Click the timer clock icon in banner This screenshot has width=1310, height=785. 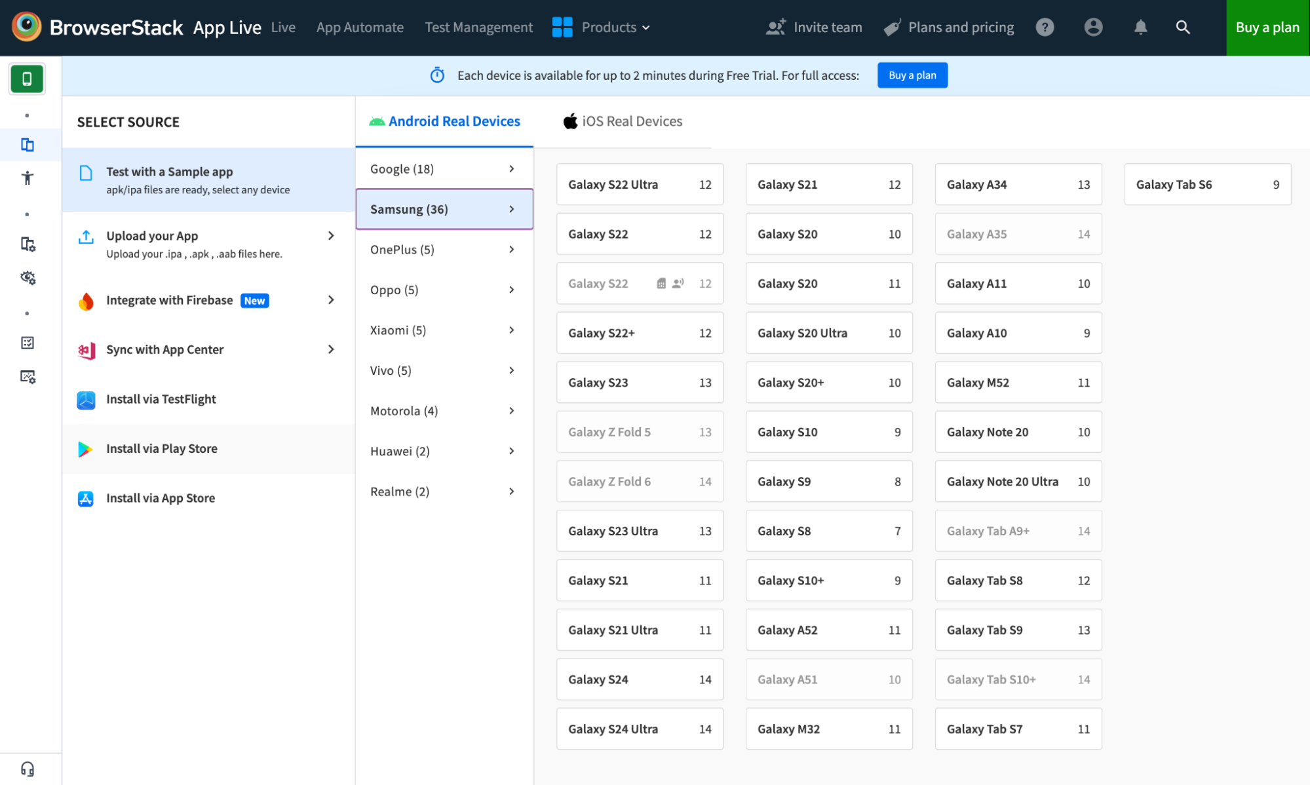tap(437, 75)
